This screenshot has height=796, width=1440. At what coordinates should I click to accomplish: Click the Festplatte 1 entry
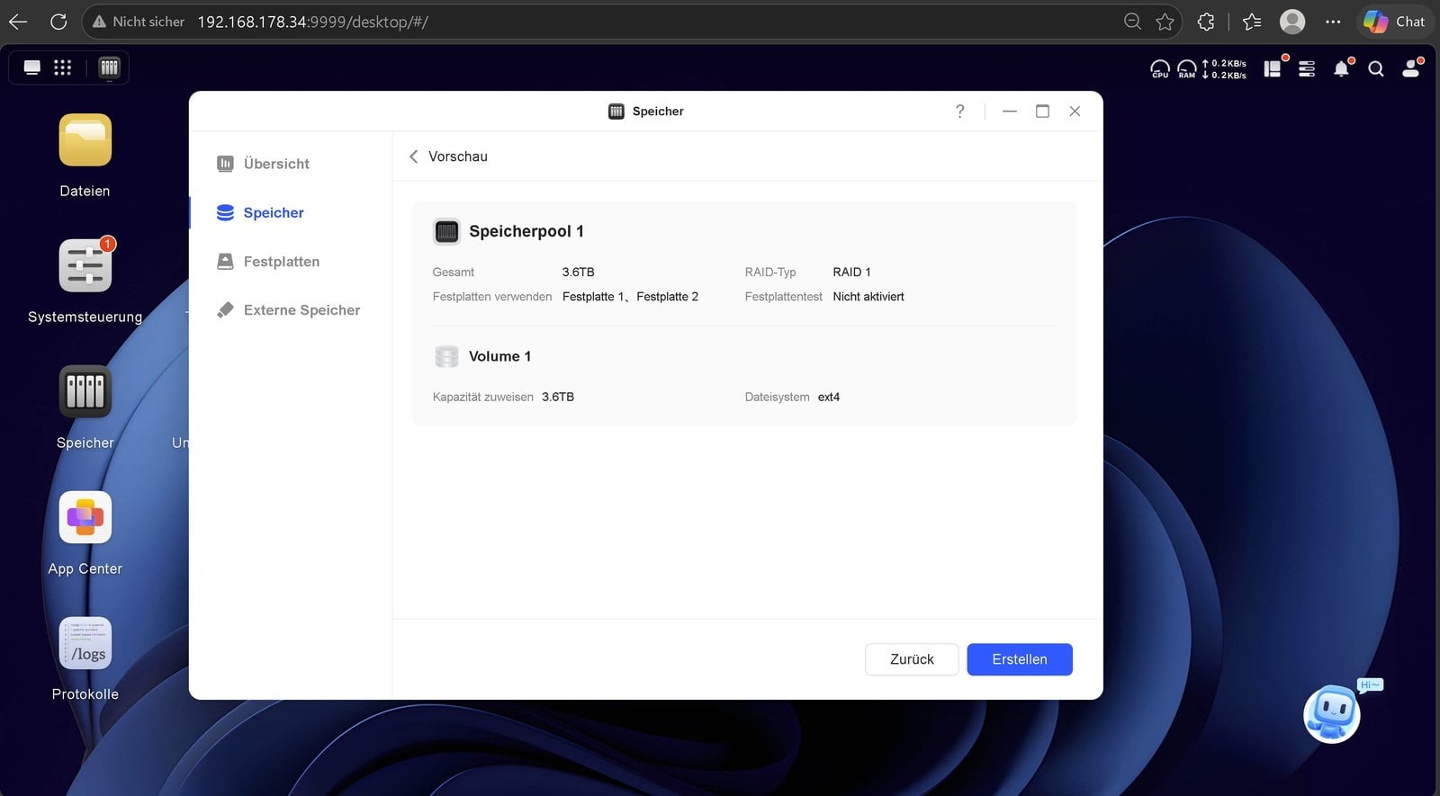pyautogui.click(x=593, y=297)
